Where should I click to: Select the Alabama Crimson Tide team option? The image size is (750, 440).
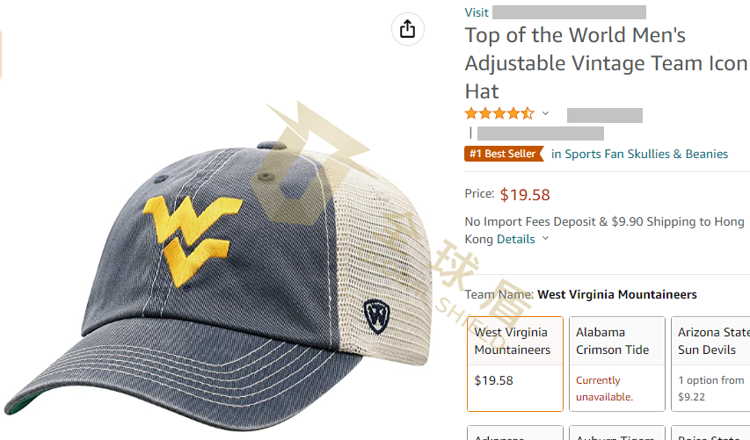tap(617, 364)
